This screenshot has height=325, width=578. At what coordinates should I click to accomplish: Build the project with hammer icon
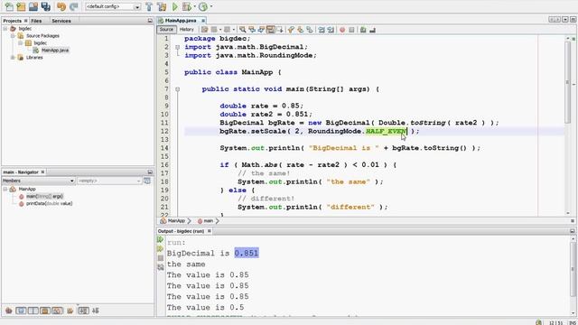pyautogui.click(x=149, y=6)
